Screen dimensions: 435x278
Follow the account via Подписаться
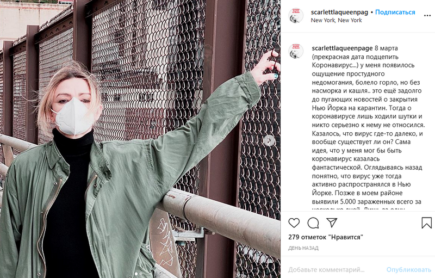point(395,12)
